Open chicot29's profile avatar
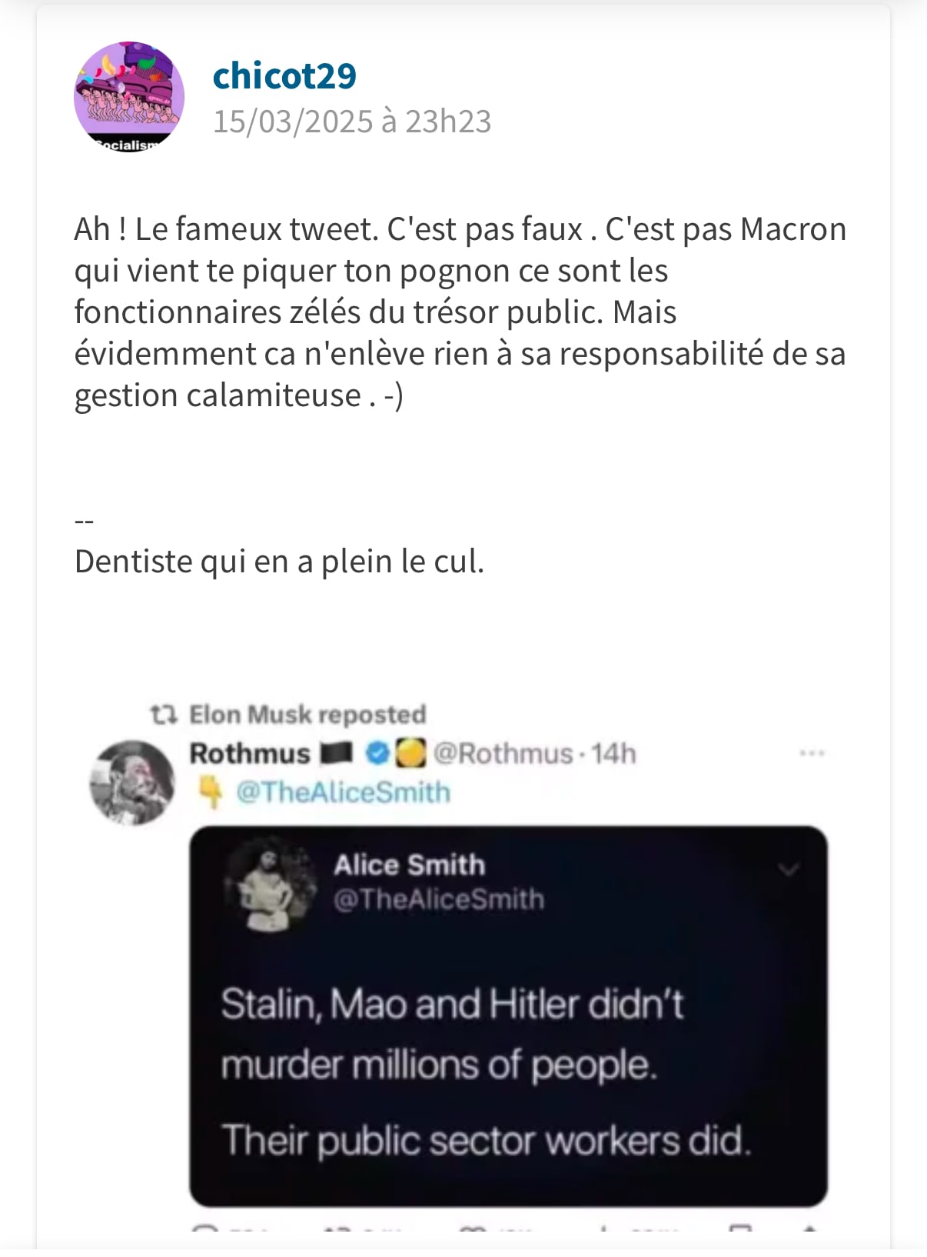This screenshot has height=1257, width=927. click(129, 97)
